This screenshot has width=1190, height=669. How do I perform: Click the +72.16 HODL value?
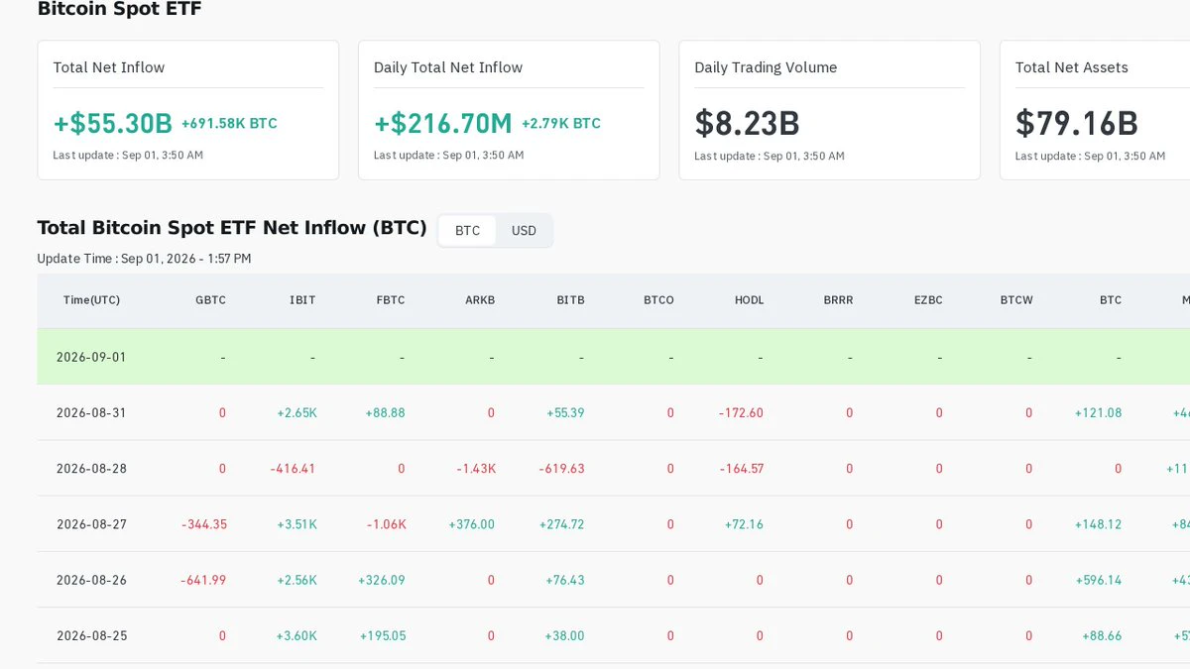(744, 524)
